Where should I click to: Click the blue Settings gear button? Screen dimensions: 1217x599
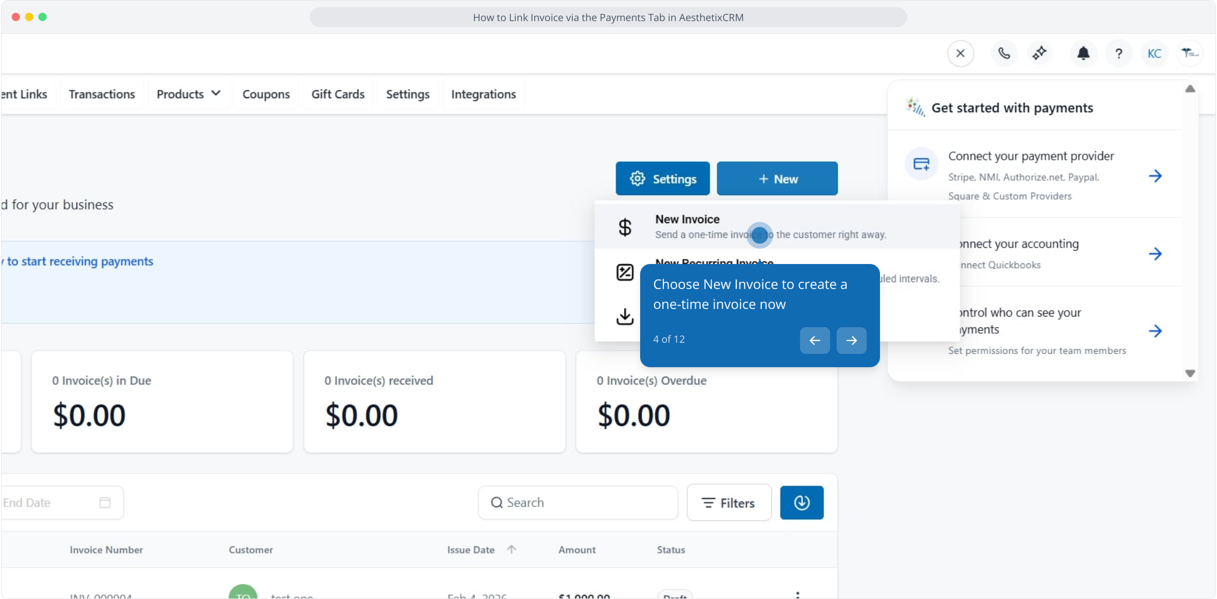click(662, 179)
